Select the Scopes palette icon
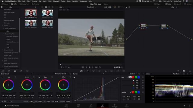193x108 pixels. 184,71
